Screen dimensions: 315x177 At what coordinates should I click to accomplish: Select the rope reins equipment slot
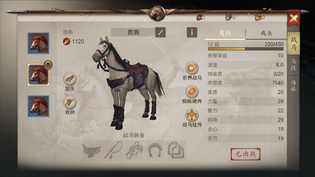click(x=134, y=150)
